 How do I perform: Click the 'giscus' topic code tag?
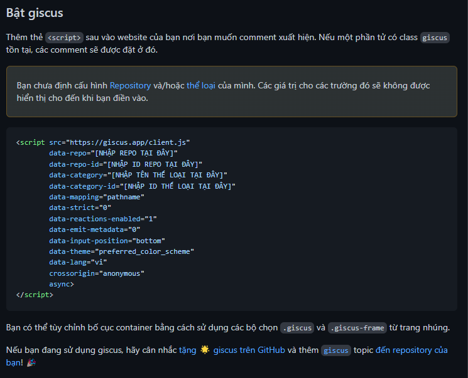click(x=336, y=350)
